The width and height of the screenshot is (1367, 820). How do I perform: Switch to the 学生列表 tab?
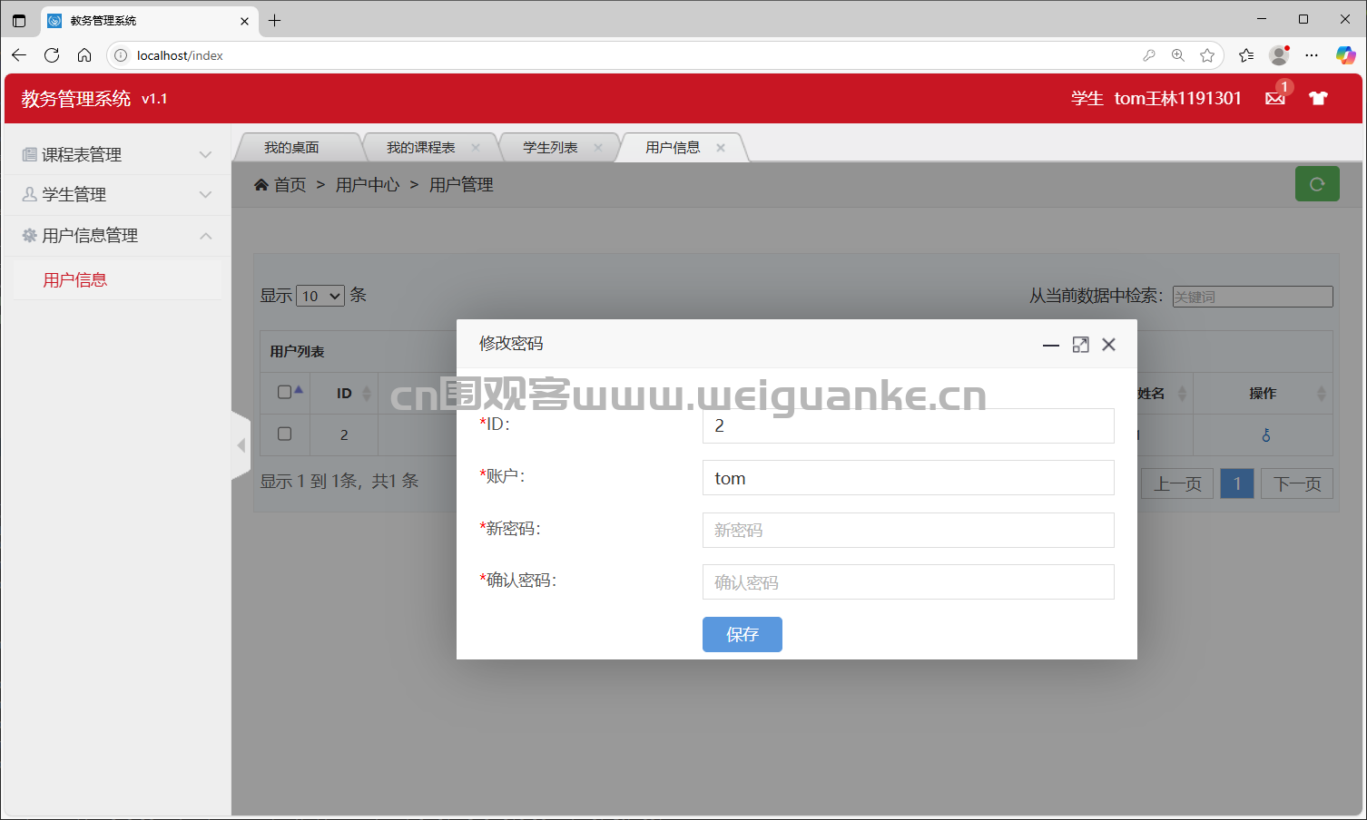coord(550,147)
